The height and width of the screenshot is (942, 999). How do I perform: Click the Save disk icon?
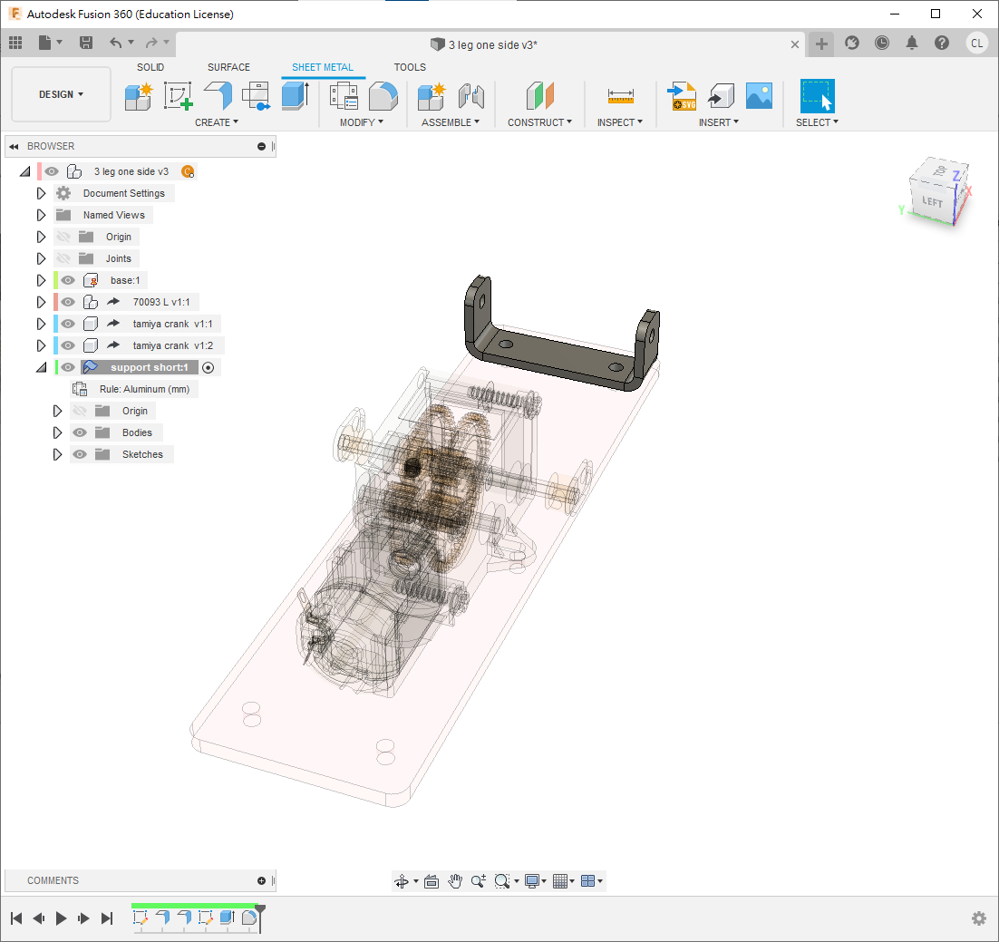pos(86,43)
